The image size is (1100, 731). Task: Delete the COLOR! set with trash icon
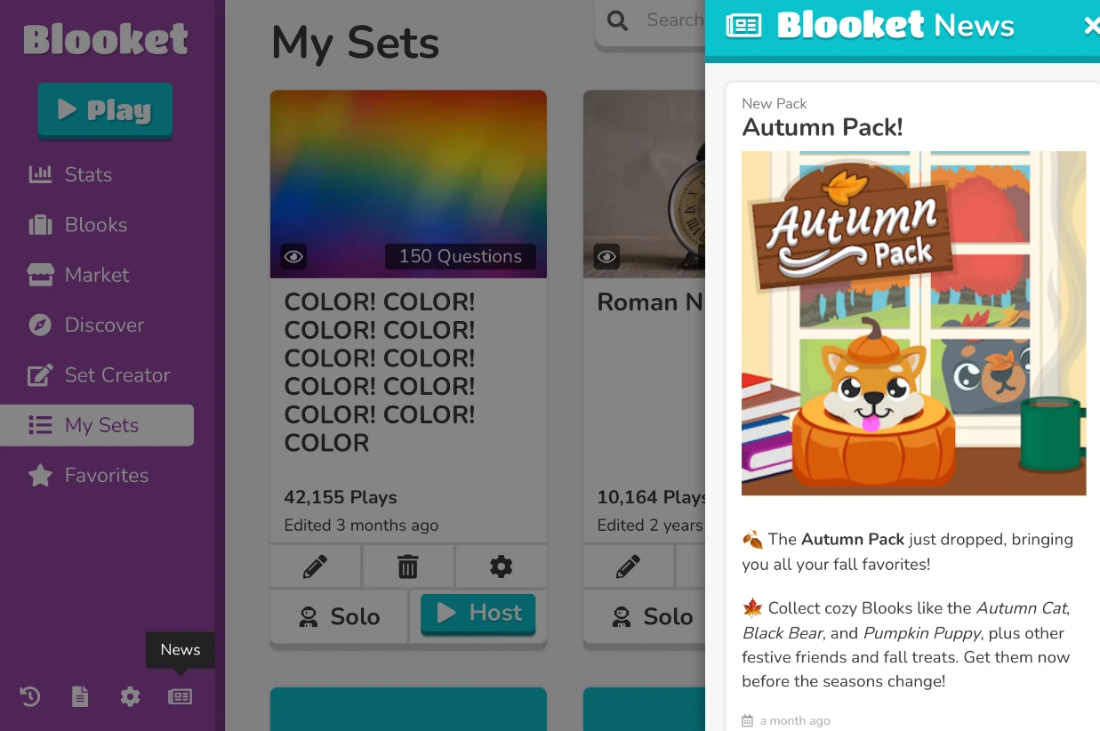pos(408,566)
